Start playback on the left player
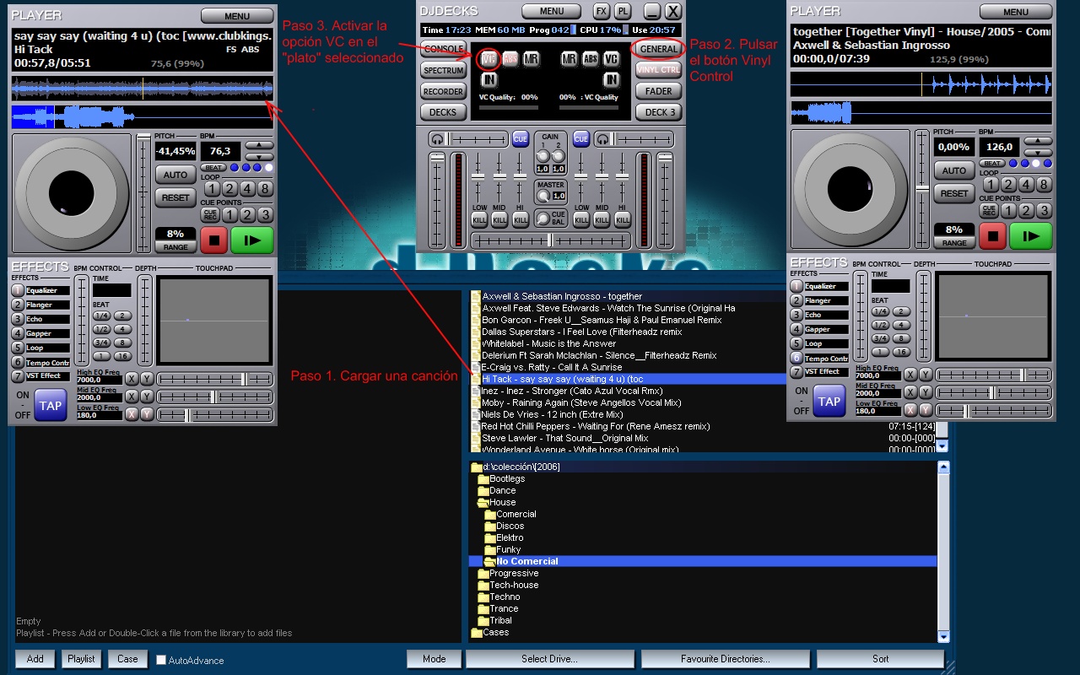1080x675 pixels. click(252, 240)
